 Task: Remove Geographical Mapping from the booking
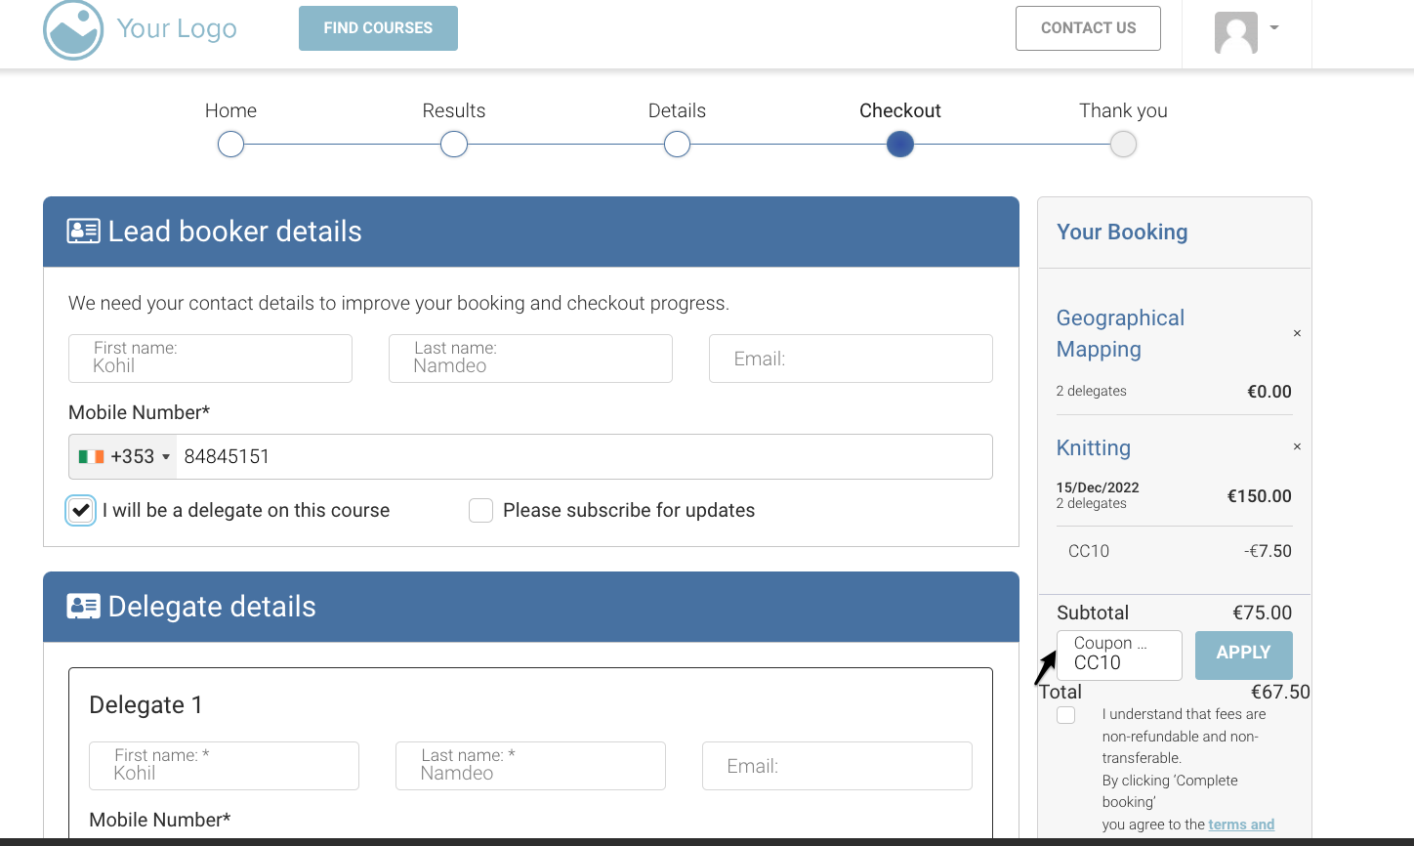(x=1297, y=334)
